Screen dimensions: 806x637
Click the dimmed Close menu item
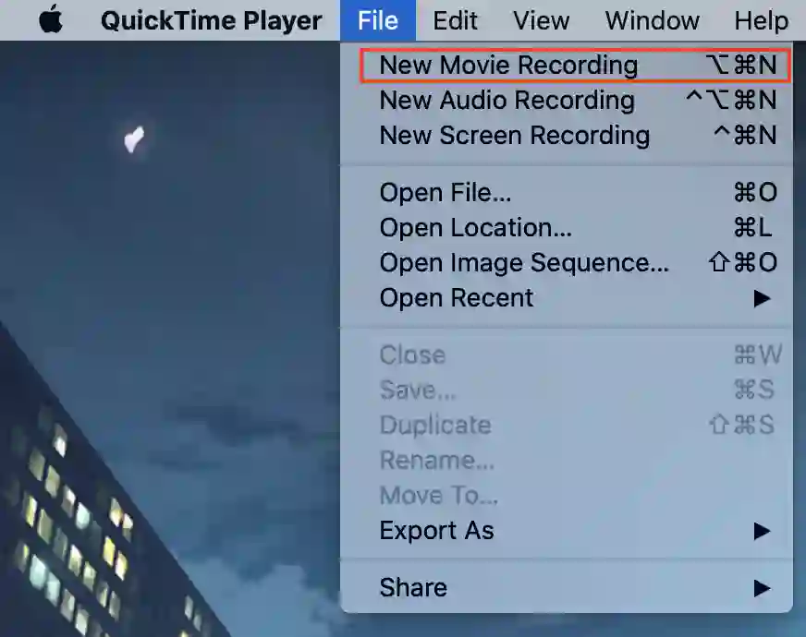[567, 355]
